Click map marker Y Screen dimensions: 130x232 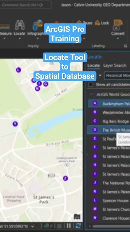15,124
